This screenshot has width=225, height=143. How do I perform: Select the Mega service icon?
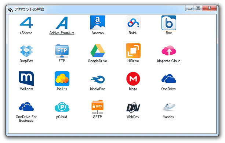[x=133, y=79]
